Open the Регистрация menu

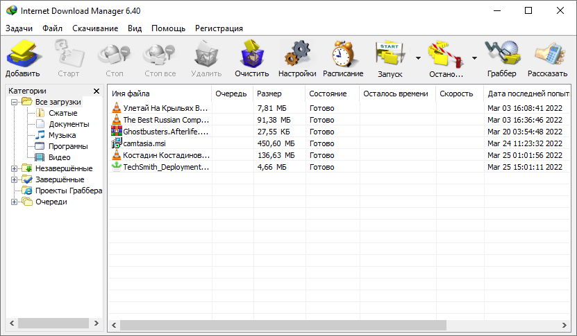pyautogui.click(x=219, y=28)
